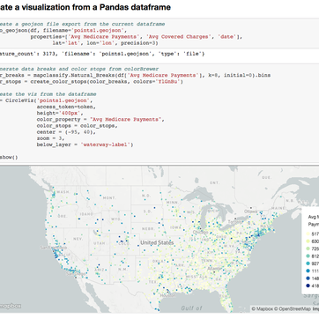Click the QUE. province label on the map

point(266,177)
